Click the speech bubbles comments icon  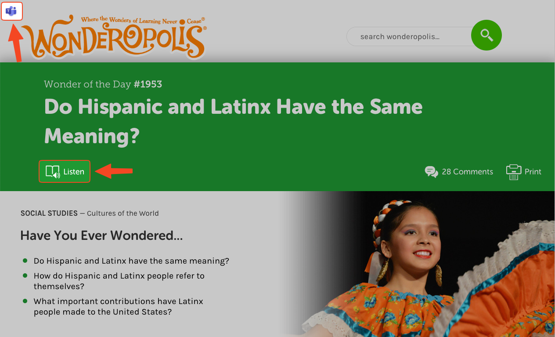pos(432,172)
